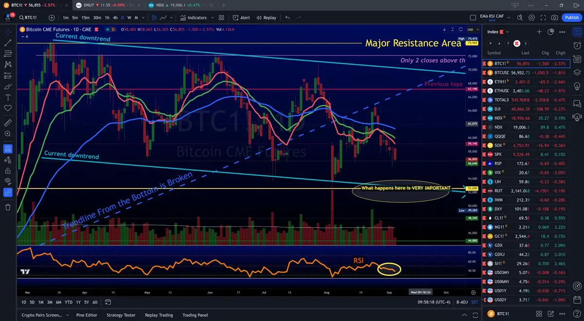Open the emoji icons tool

[8, 108]
